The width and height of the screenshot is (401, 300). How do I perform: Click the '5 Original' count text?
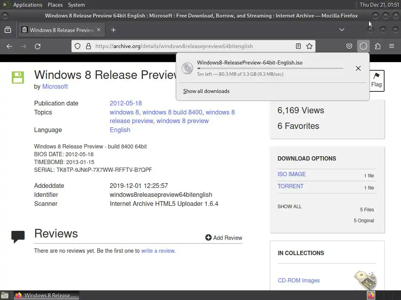pos(364,221)
